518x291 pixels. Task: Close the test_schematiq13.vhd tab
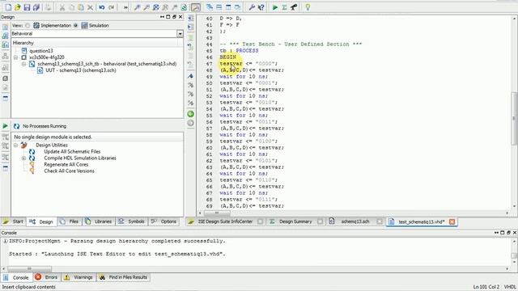(x=452, y=222)
